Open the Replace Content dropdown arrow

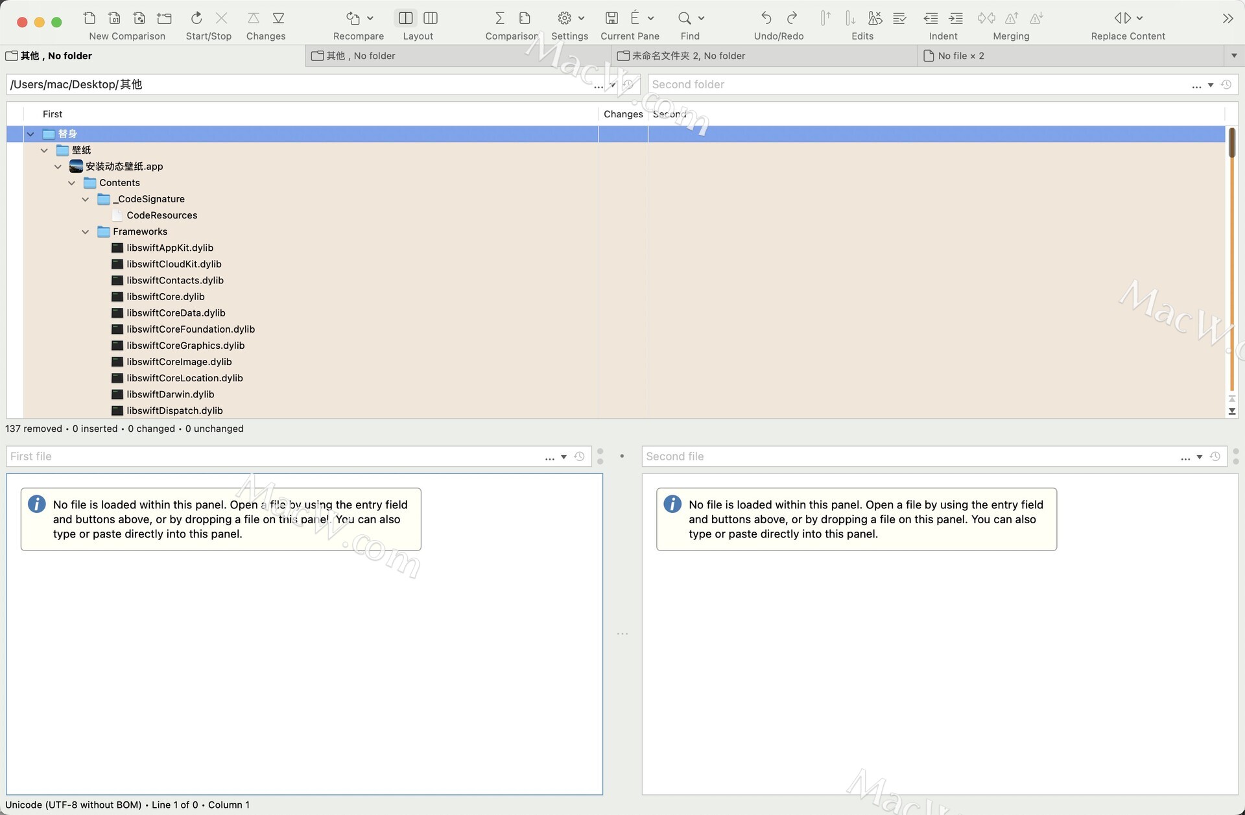pyautogui.click(x=1140, y=18)
